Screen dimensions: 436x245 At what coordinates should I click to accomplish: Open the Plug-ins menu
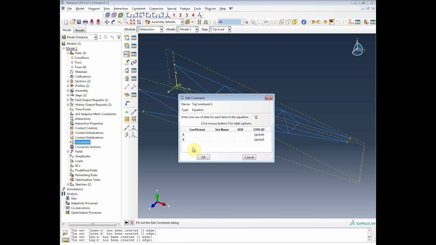[210, 9]
